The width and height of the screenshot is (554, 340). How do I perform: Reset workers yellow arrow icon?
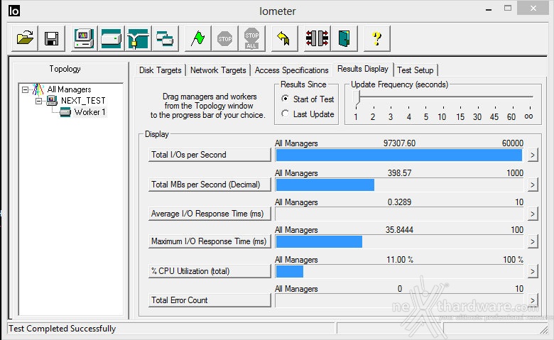pos(284,38)
